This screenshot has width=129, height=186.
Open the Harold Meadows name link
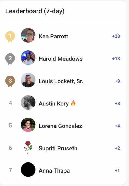[x=61, y=59]
